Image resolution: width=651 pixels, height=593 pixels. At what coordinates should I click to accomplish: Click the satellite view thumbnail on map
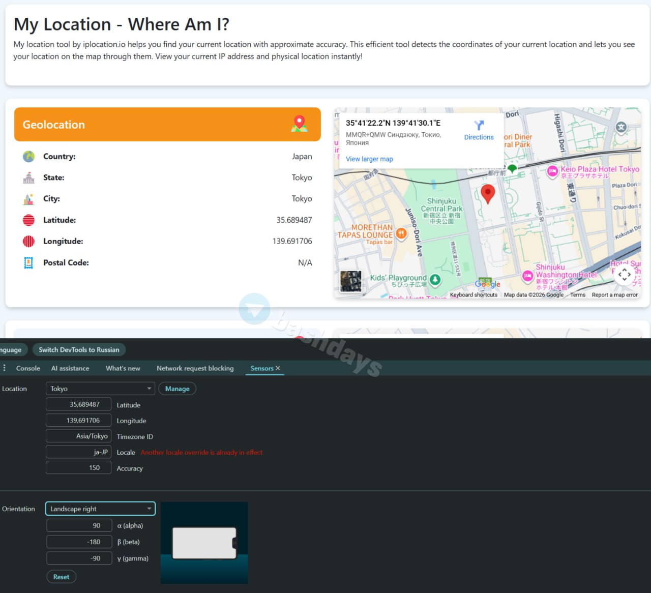point(350,281)
